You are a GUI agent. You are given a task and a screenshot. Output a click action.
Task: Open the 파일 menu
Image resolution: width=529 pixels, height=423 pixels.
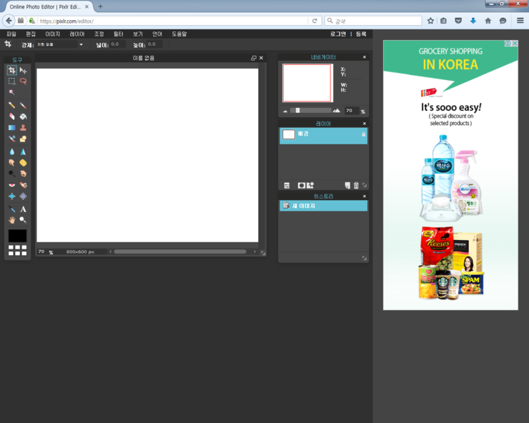11,34
